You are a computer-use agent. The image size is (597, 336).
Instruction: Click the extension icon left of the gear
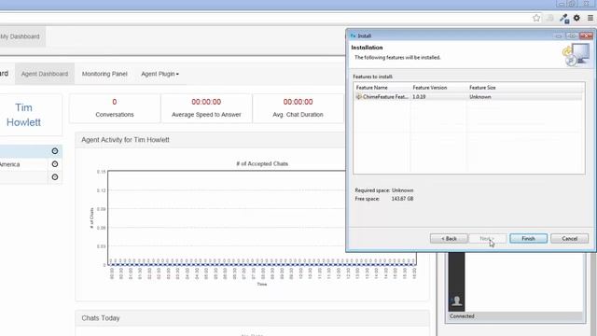[563, 19]
